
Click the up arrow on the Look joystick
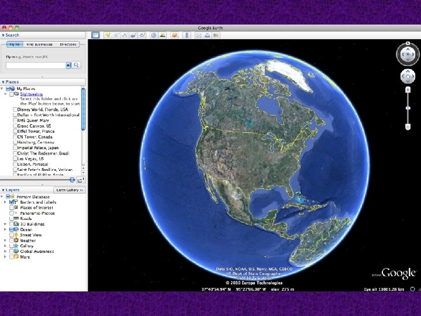coord(408,49)
